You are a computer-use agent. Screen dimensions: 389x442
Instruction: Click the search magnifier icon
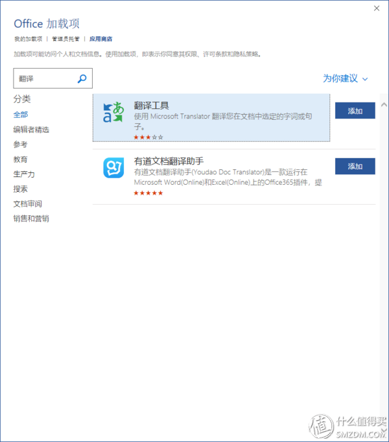click(82, 78)
